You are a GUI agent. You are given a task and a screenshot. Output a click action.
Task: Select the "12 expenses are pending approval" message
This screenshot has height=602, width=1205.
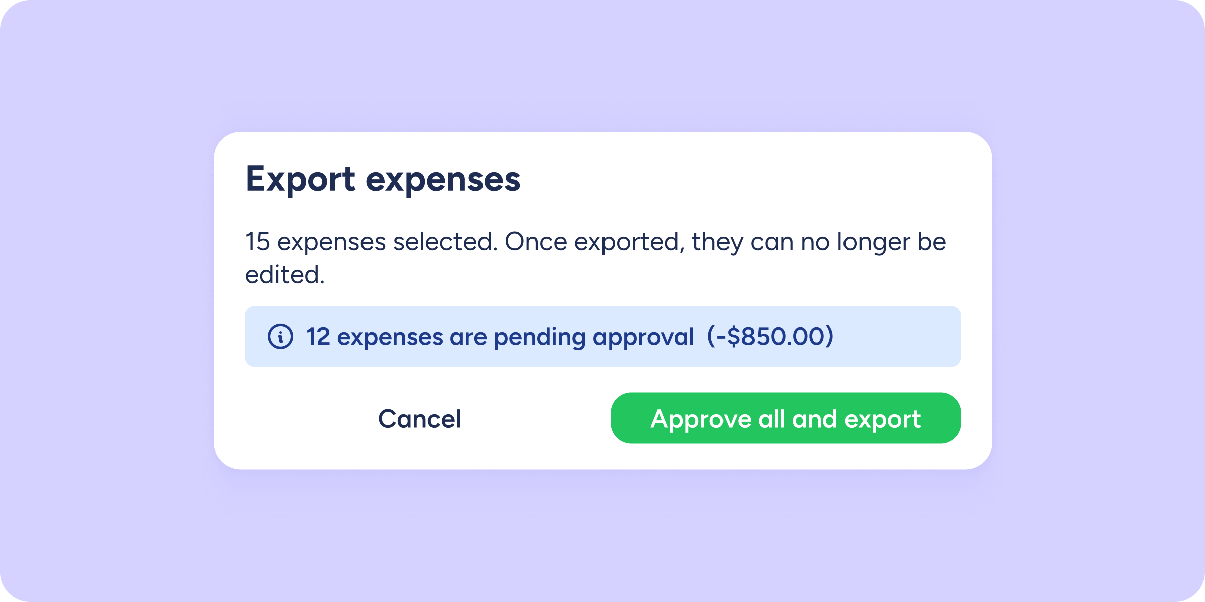pos(500,336)
